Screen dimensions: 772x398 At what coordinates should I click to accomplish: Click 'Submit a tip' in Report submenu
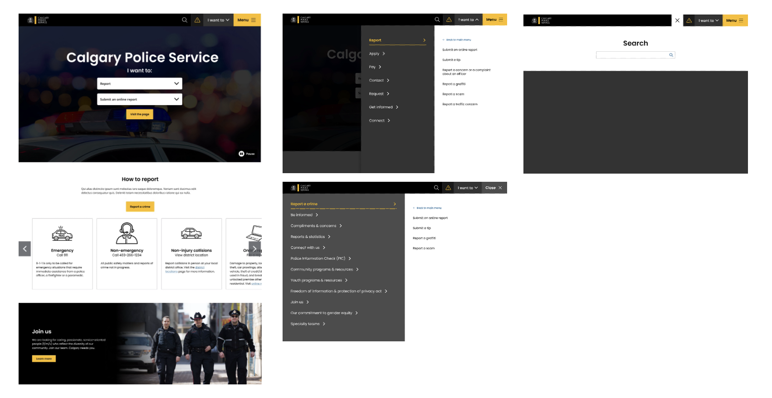(x=451, y=60)
